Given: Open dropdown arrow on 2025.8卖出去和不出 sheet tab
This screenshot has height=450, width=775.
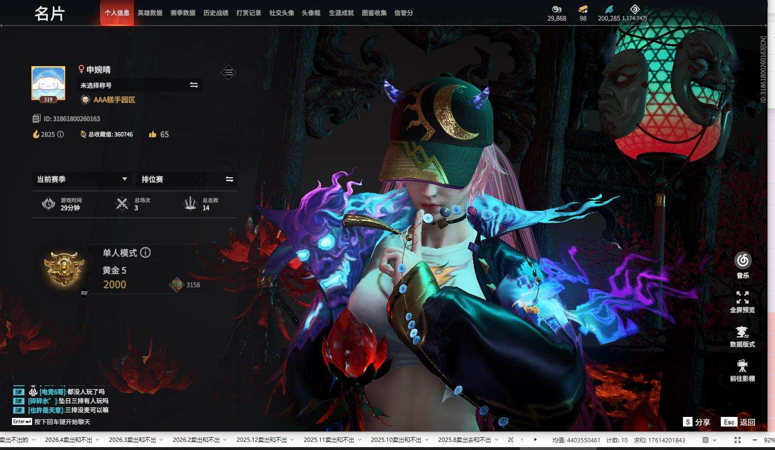Looking at the screenshot, I should pyautogui.click(x=496, y=439).
